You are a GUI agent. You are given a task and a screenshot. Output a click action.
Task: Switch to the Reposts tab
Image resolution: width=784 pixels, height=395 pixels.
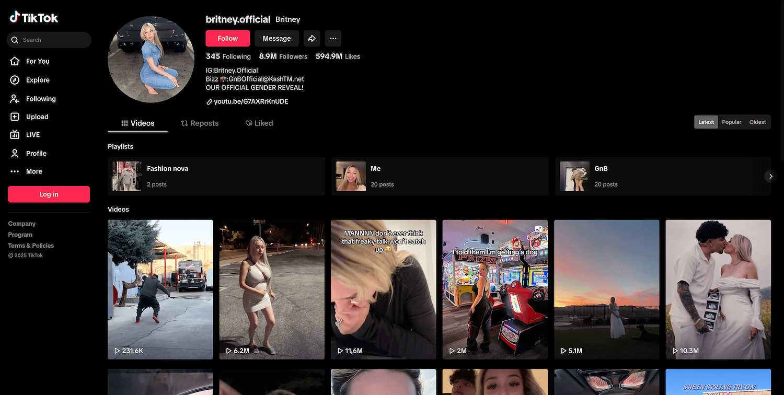click(x=200, y=123)
